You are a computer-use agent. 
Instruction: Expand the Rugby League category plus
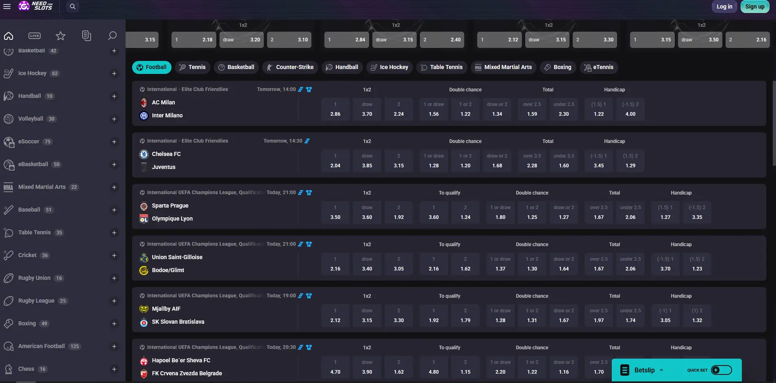(114, 301)
